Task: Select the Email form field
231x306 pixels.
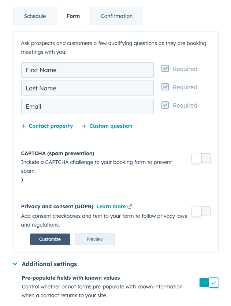Action: point(87,107)
